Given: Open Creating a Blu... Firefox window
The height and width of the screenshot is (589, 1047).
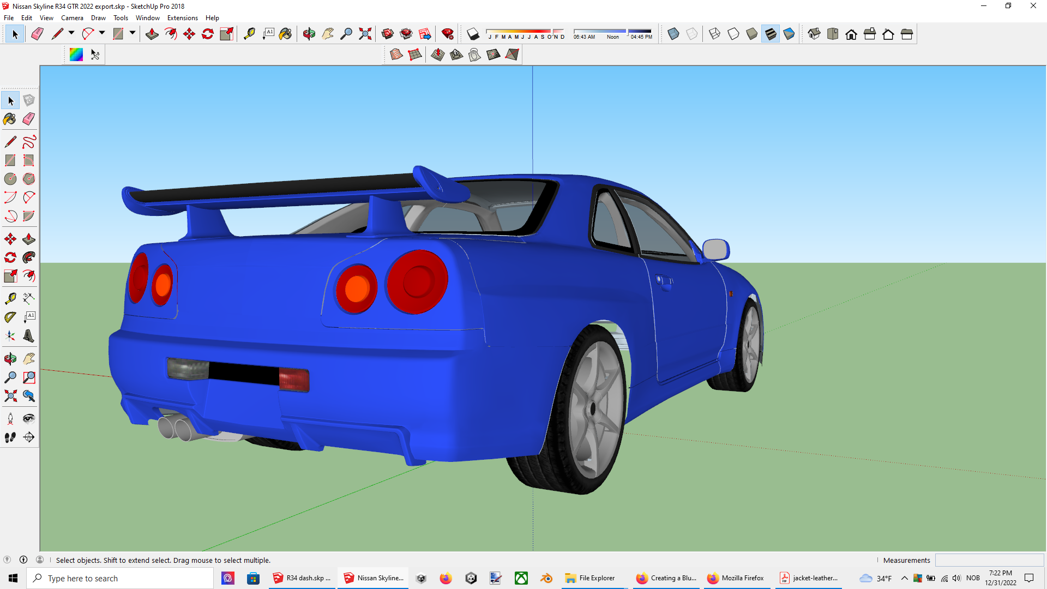Looking at the screenshot, I should [666, 578].
